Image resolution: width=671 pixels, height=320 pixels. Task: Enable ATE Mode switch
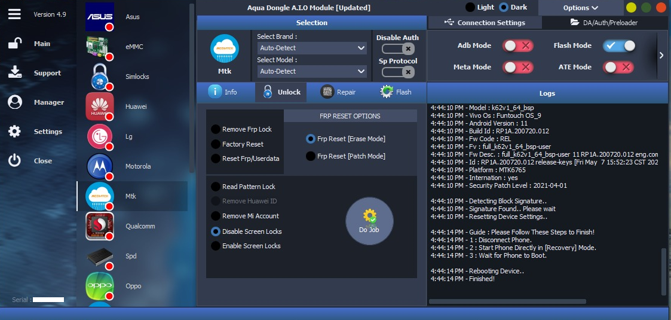click(618, 67)
